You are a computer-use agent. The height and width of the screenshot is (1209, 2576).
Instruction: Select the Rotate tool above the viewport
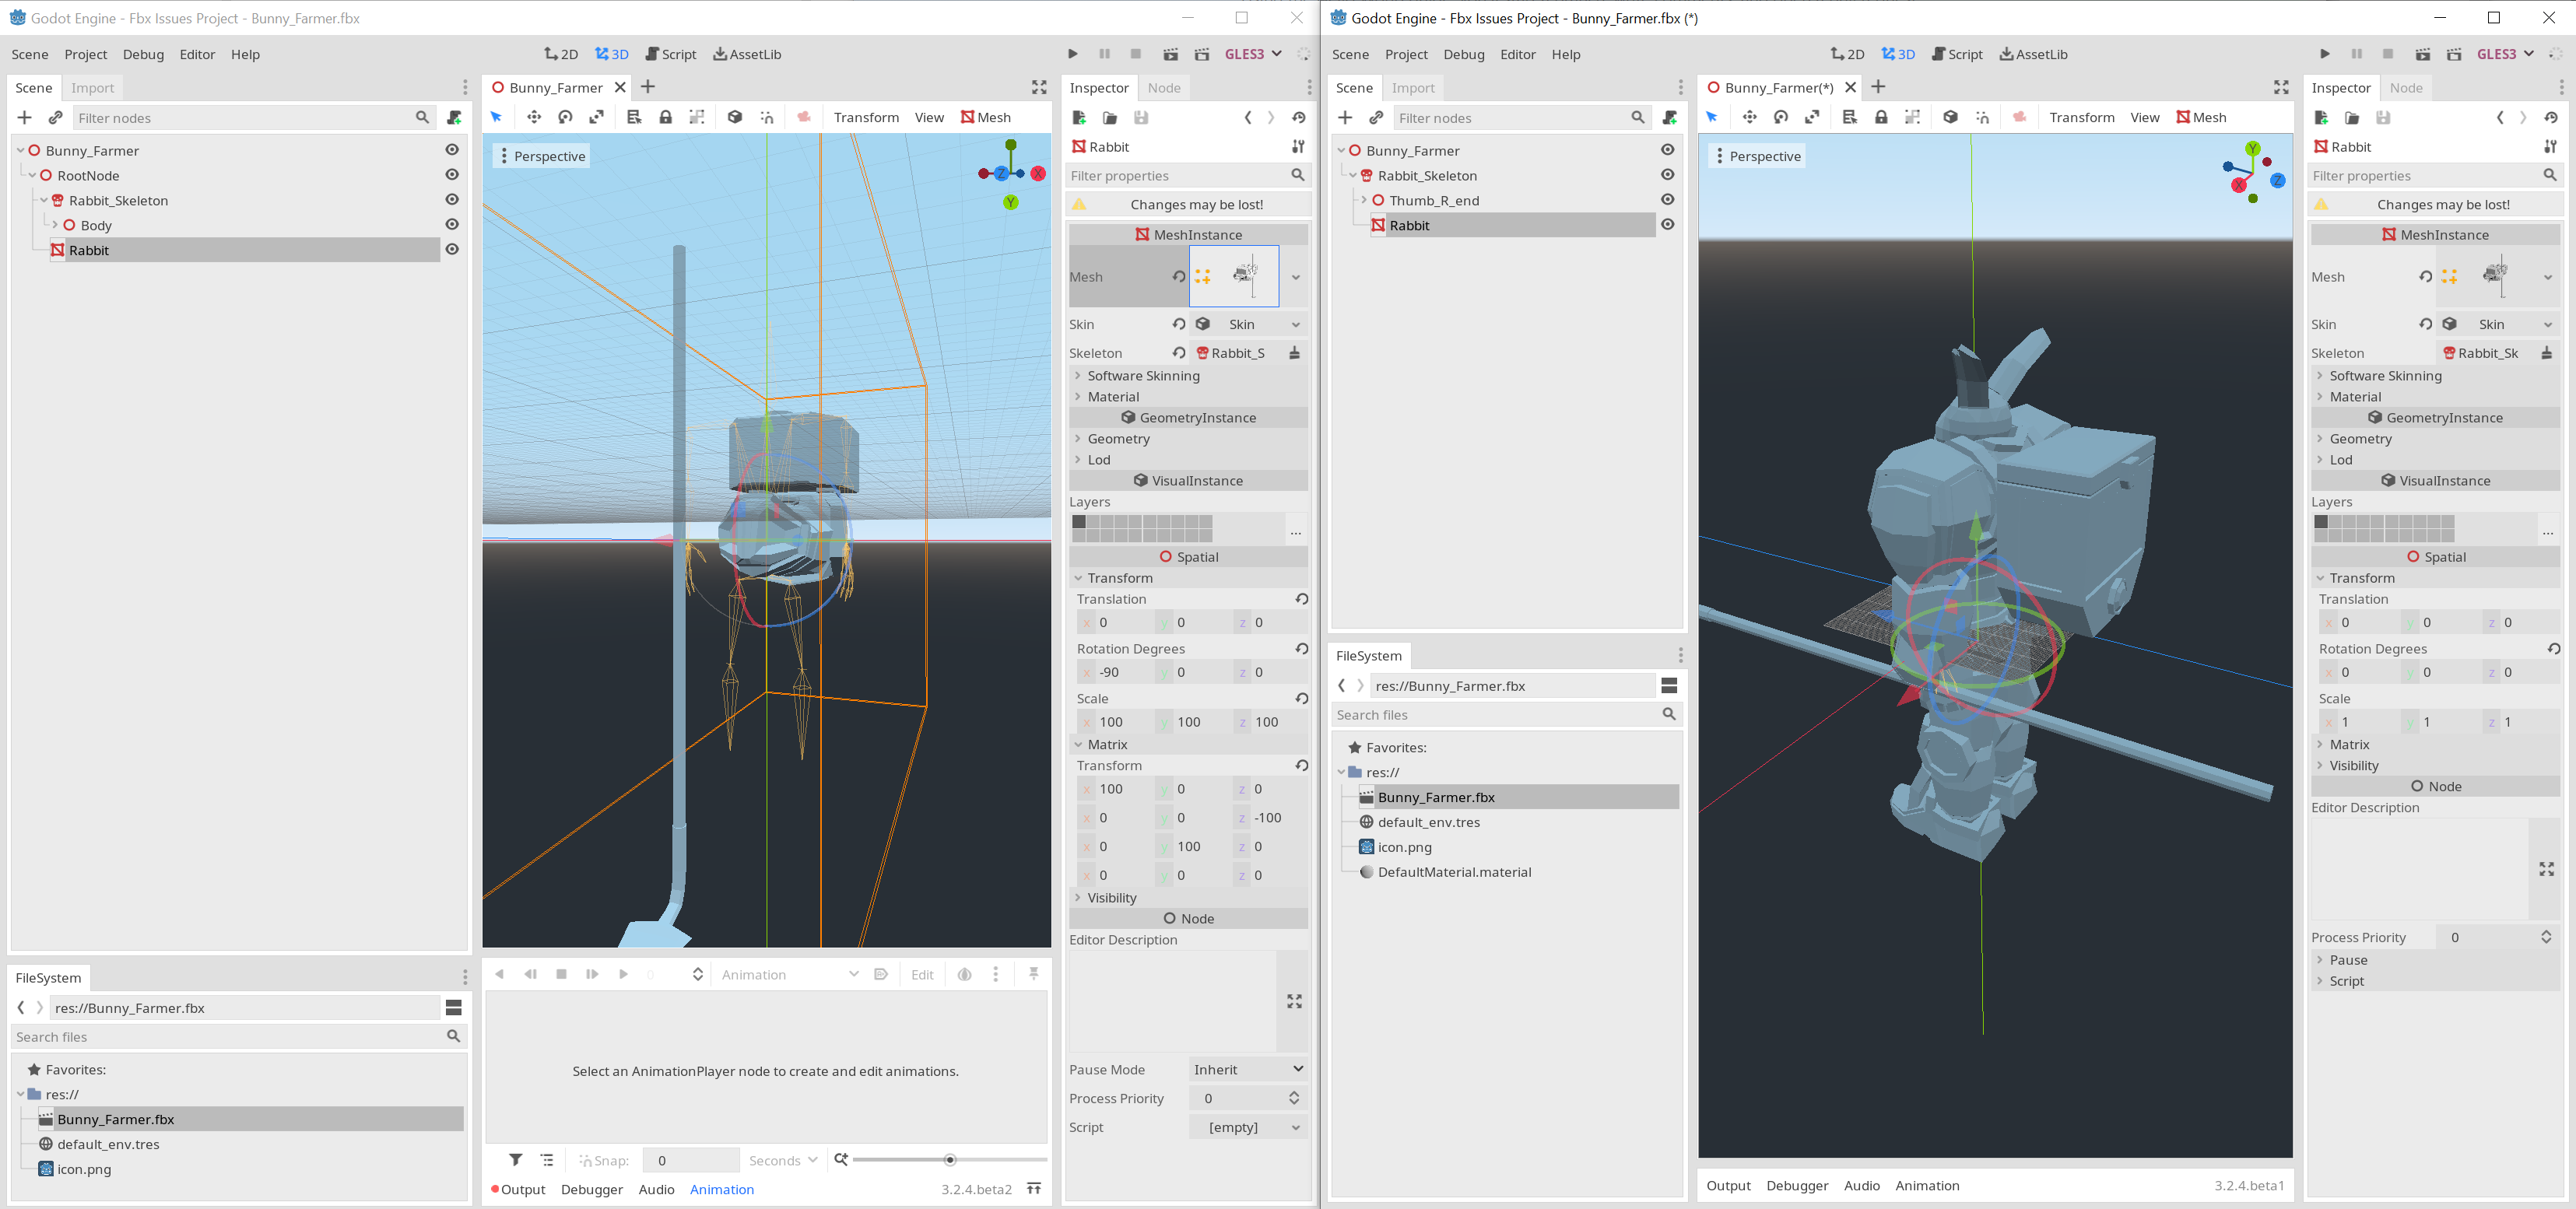coord(565,117)
